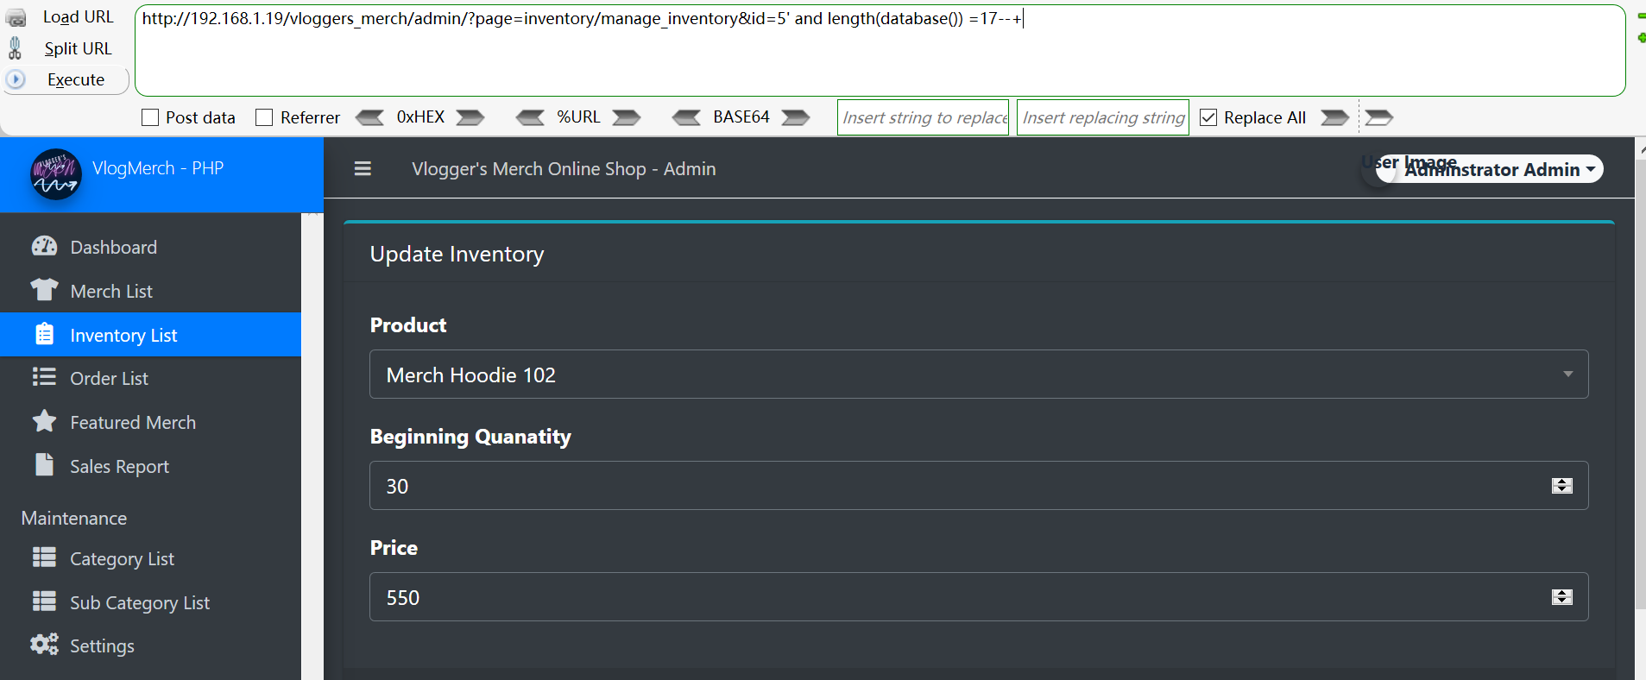The image size is (1646, 680).
Task: Enable the Referrer checkbox
Action: point(264,117)
